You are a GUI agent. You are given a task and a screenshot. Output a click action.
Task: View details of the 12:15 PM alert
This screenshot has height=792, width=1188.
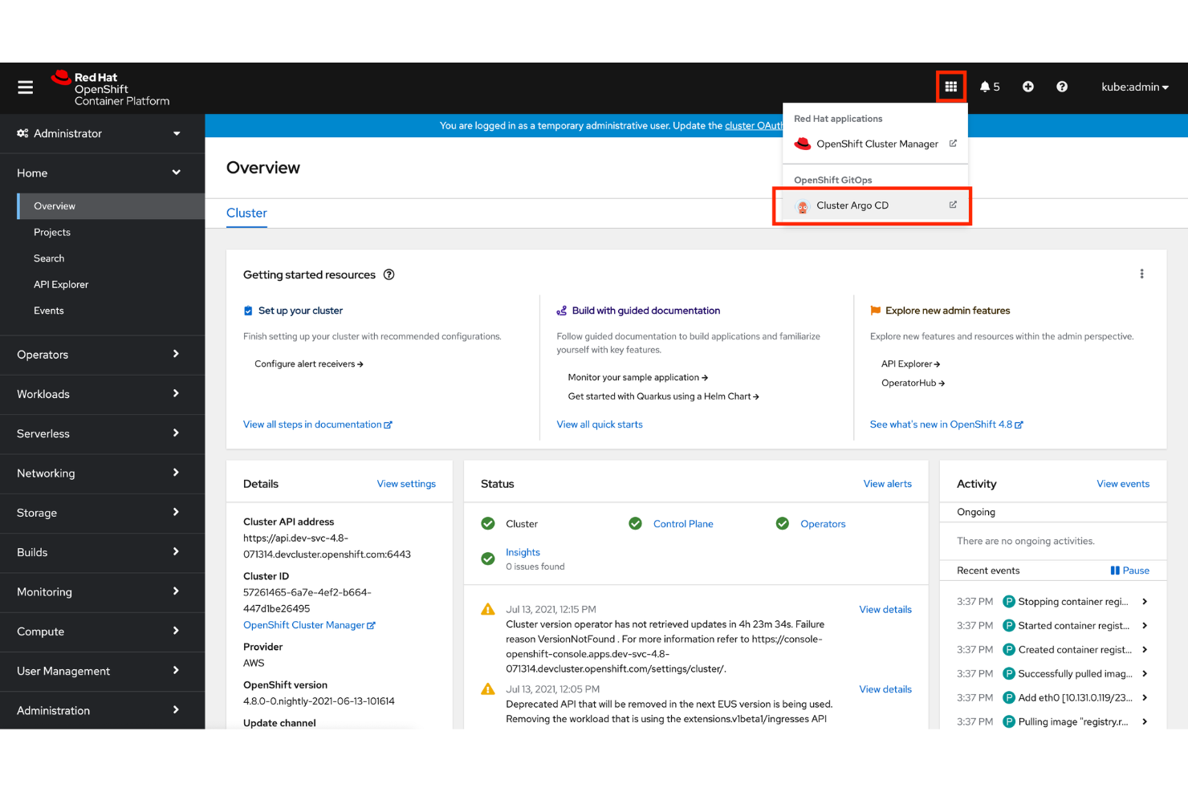tap(885, 610)
